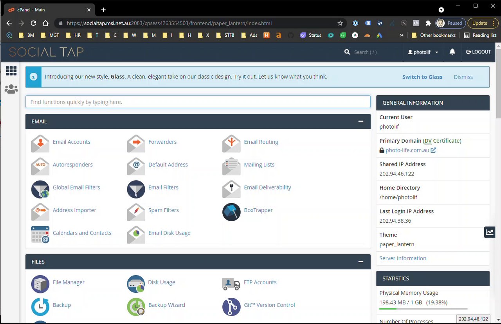
Task: Open the Email Routing icon
Action: pyautogui.click(x=231, y=143)
